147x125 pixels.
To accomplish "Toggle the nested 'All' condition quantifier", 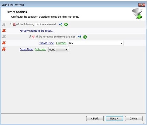I will click(x=33, y=37).
